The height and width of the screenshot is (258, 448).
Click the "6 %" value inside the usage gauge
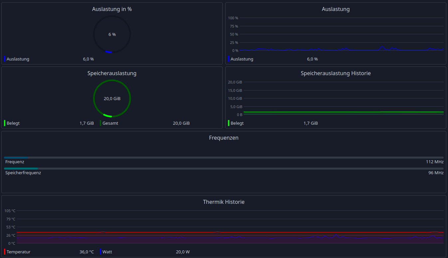[x=112, y=35]
